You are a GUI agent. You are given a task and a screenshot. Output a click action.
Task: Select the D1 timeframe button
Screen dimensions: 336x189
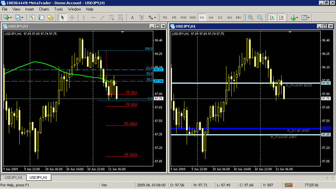tap(220, 17)
